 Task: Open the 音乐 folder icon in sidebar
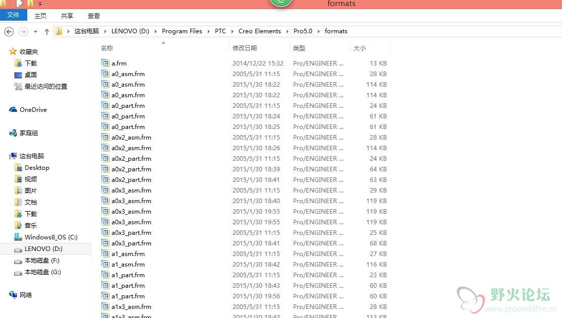pyautogui.click(x=18, y=225)
